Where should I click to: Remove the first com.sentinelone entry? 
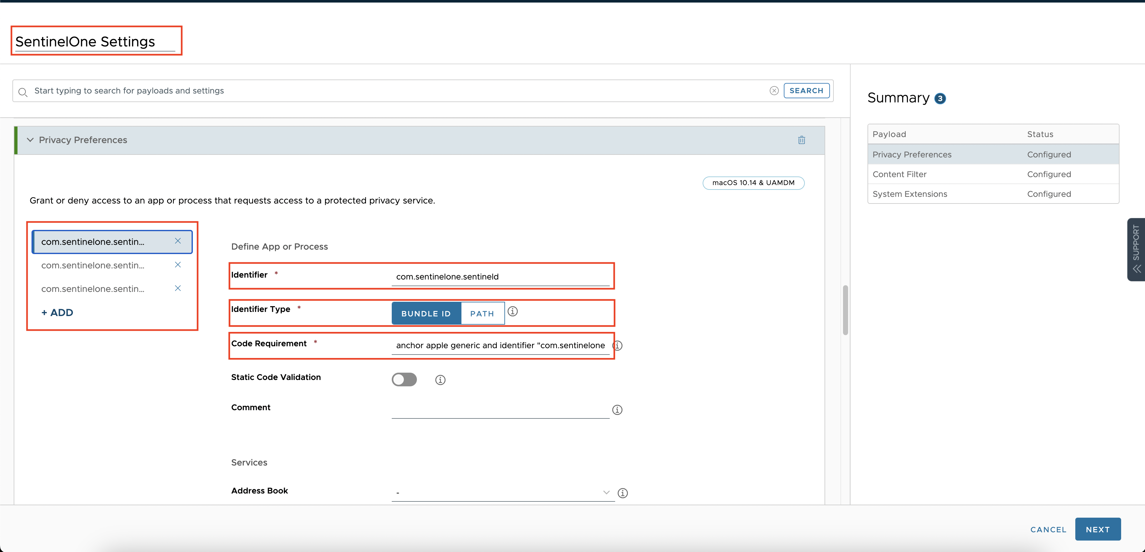[178, 241]
